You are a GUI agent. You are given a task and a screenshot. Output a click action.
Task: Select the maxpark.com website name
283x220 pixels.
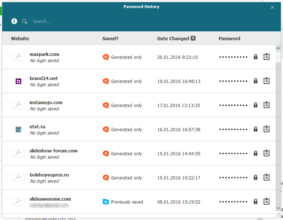tap(44, 54)
